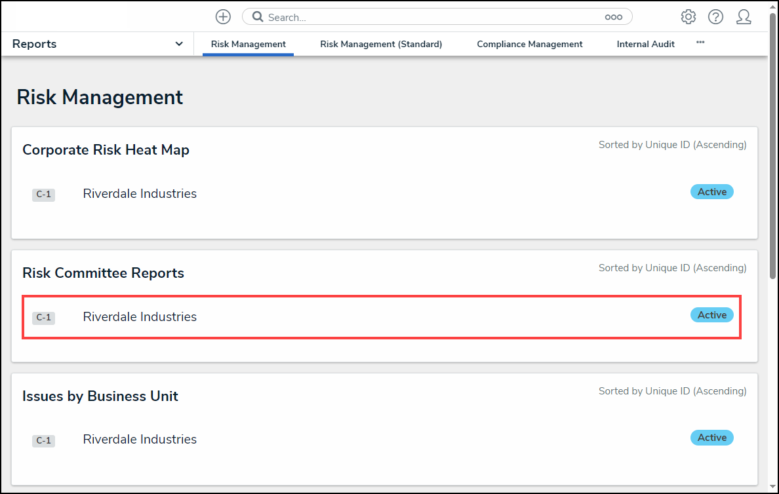Open Riverdale Industries under Issues by Business Unit
This screenshot has width=779, height=494.
(x=140, y=440)
